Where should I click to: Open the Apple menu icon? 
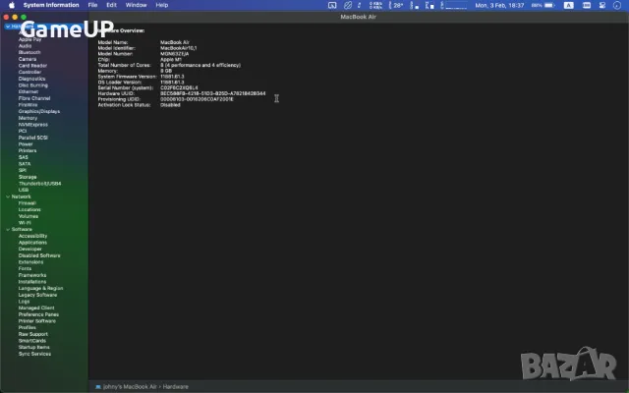click(9, 5)
